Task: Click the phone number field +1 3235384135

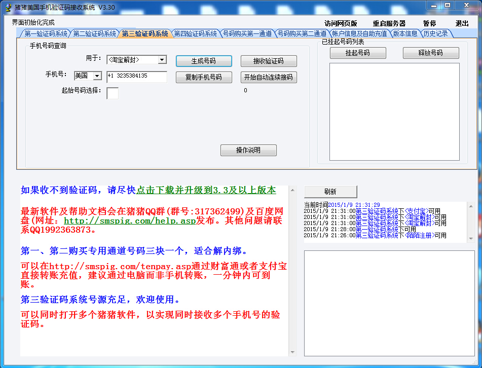Action: (137, 77)
